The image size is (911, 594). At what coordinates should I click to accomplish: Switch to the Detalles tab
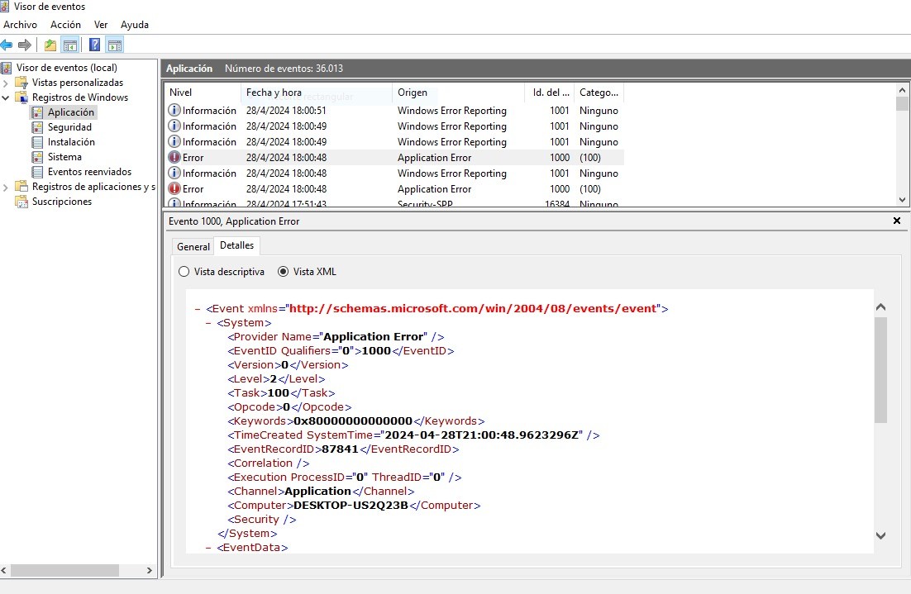[x=237, y=245]
